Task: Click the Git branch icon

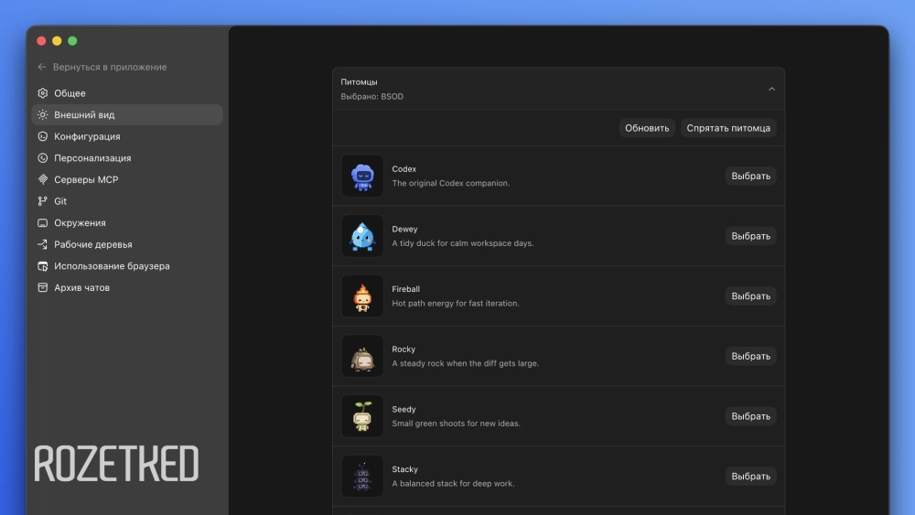Action: click(x=43, y=201)
